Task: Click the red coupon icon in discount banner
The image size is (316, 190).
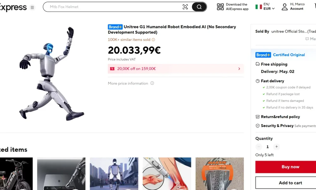Action: [x=112, y=69]
